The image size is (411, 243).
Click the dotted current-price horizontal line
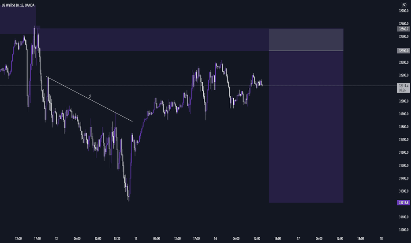click(198, 86)
